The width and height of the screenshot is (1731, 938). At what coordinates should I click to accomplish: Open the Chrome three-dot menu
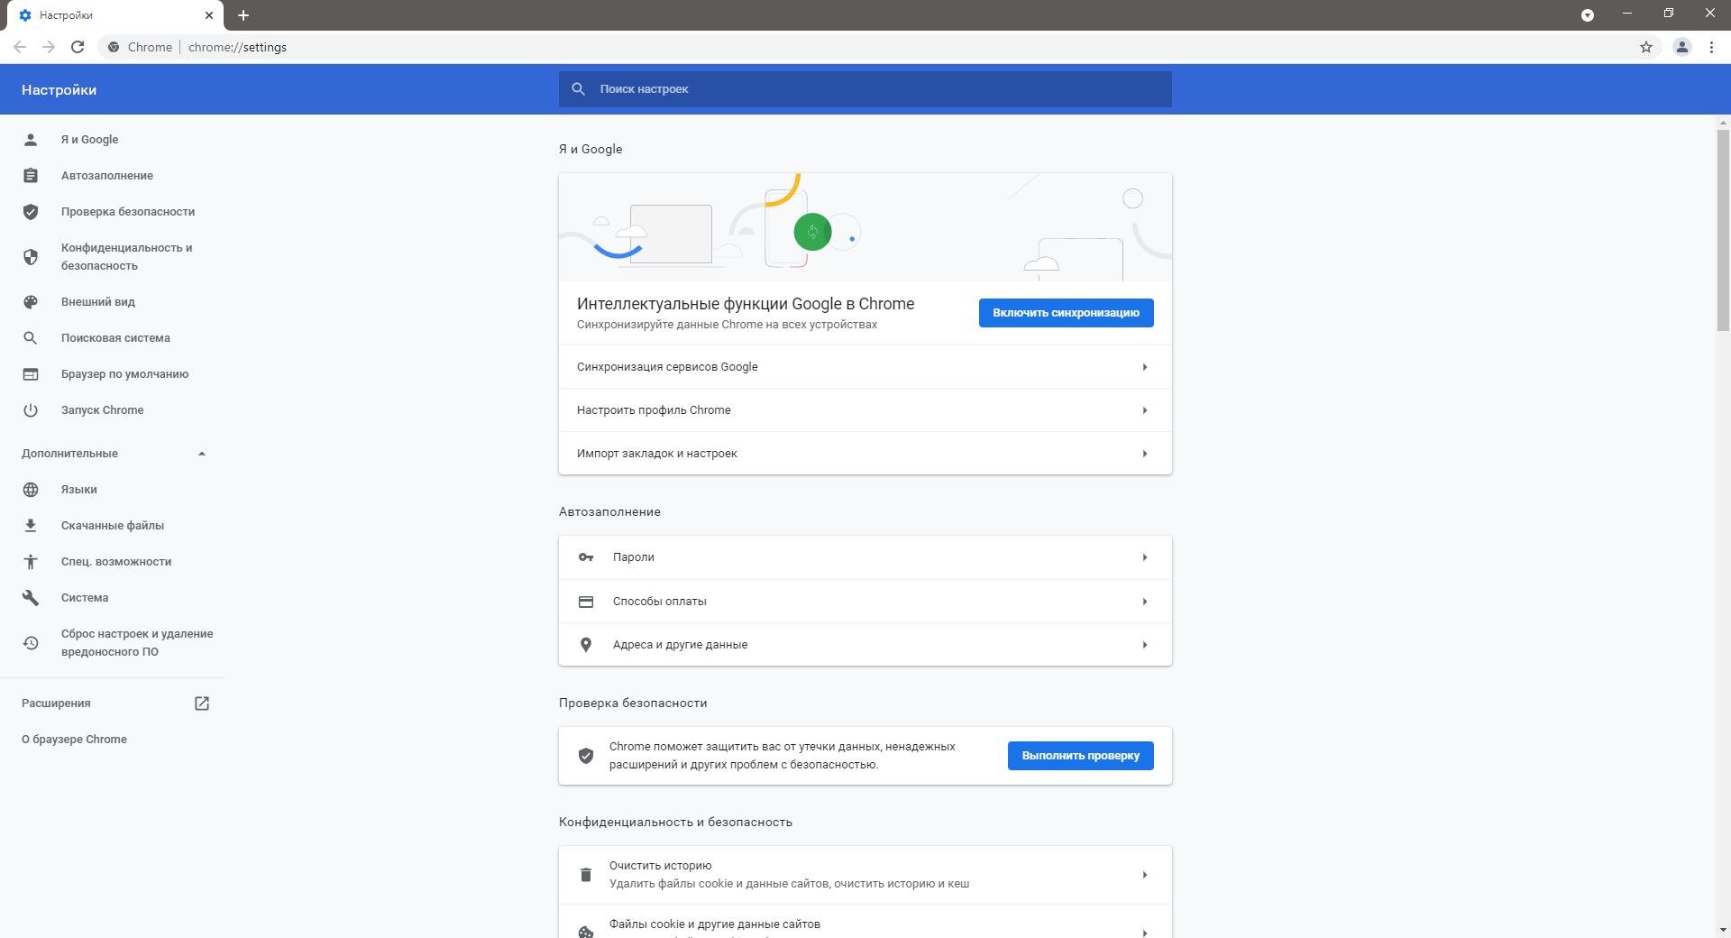pyautogui.click(x=1711, y=47)
